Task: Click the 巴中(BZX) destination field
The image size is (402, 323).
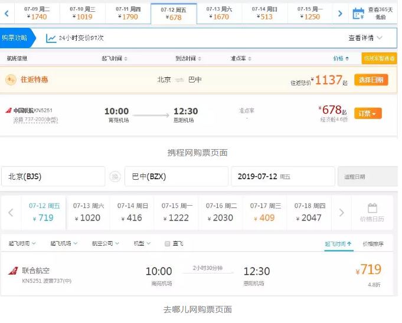Action: point(176,176)
